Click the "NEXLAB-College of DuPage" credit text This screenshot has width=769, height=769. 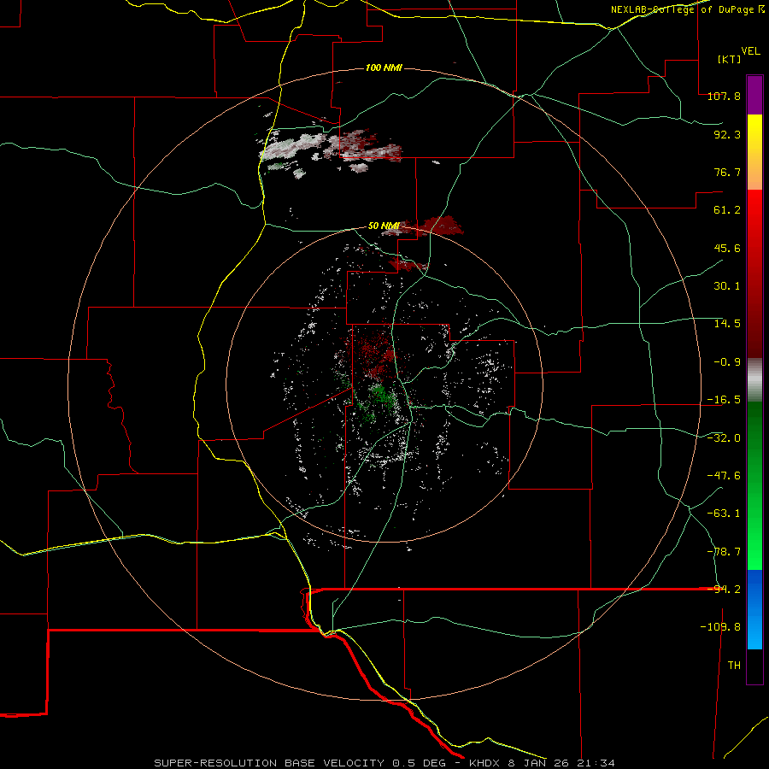point(682,9)
